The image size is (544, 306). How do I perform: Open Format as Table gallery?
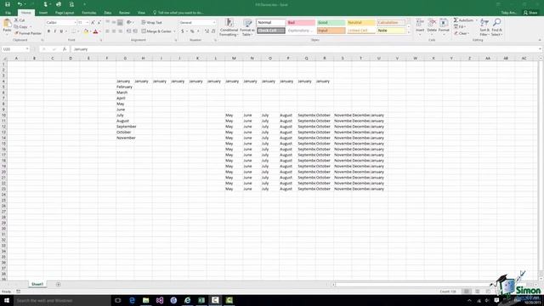click(x=247, y=27)
